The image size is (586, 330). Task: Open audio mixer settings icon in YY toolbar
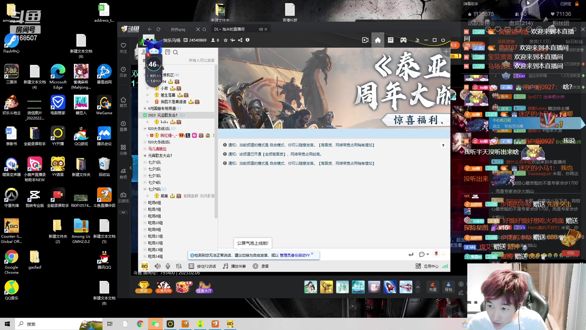click(x=179, y=266)
